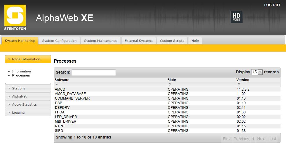
Task: Go to Next page
Action: pyautogui.click(x=261, y=139)
